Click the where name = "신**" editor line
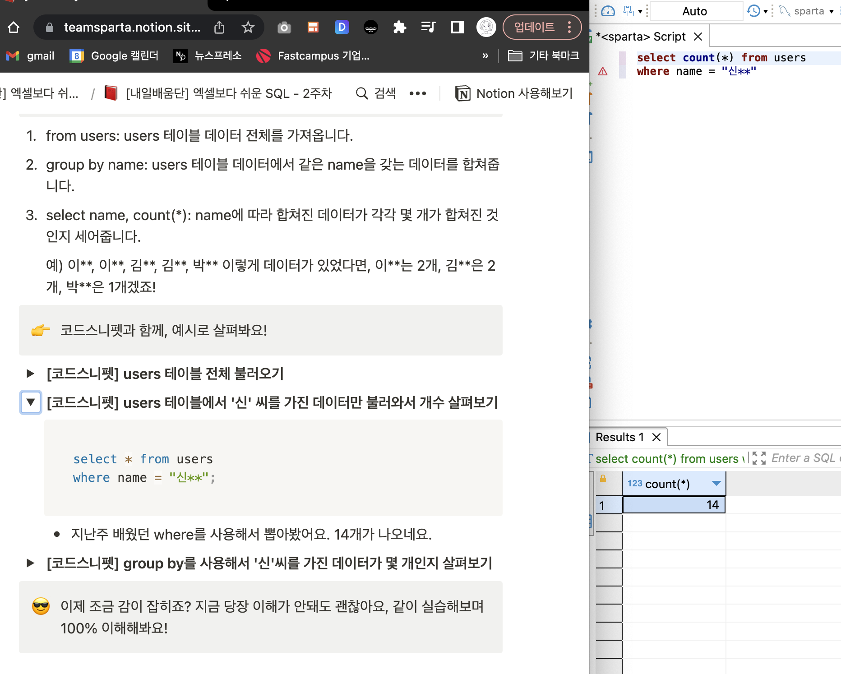 pyautogui.click(x=696, y=71)
